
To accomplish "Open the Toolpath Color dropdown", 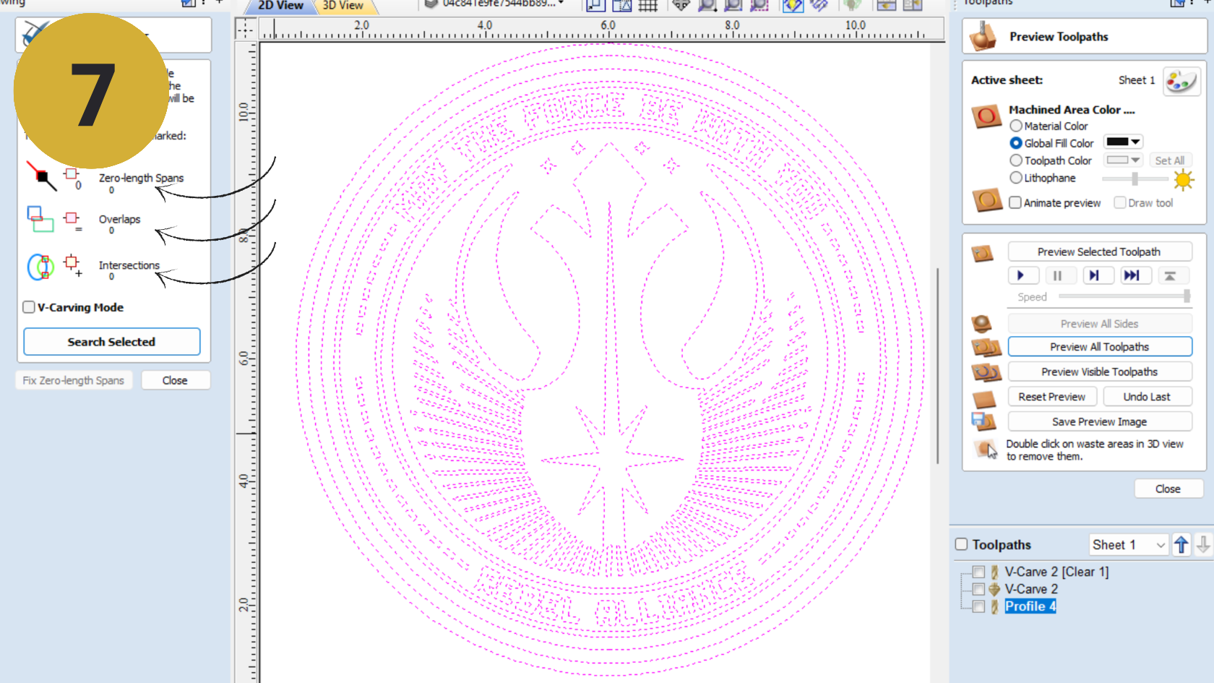I will [x=1136, y=160].
